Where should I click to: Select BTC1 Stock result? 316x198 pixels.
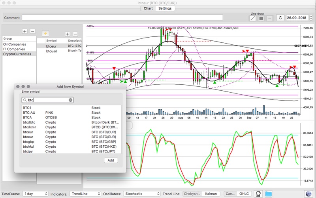71,108
